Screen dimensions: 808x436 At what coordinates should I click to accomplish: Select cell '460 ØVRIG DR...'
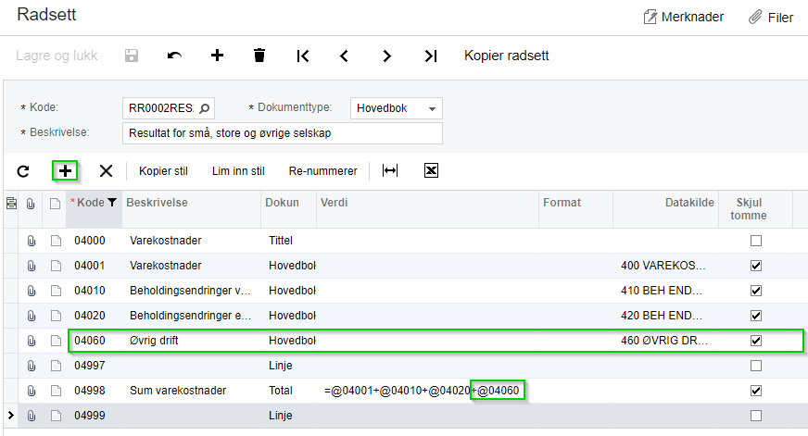click(665, 341)
